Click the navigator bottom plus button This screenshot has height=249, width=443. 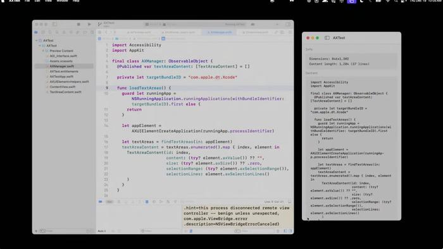point(36,231)
